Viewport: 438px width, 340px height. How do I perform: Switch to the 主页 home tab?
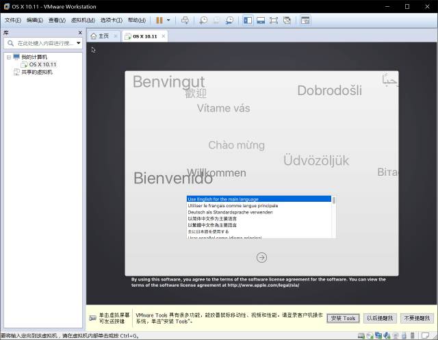(x=103, y=36)
